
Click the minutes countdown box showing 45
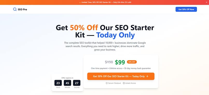(67, 83)
